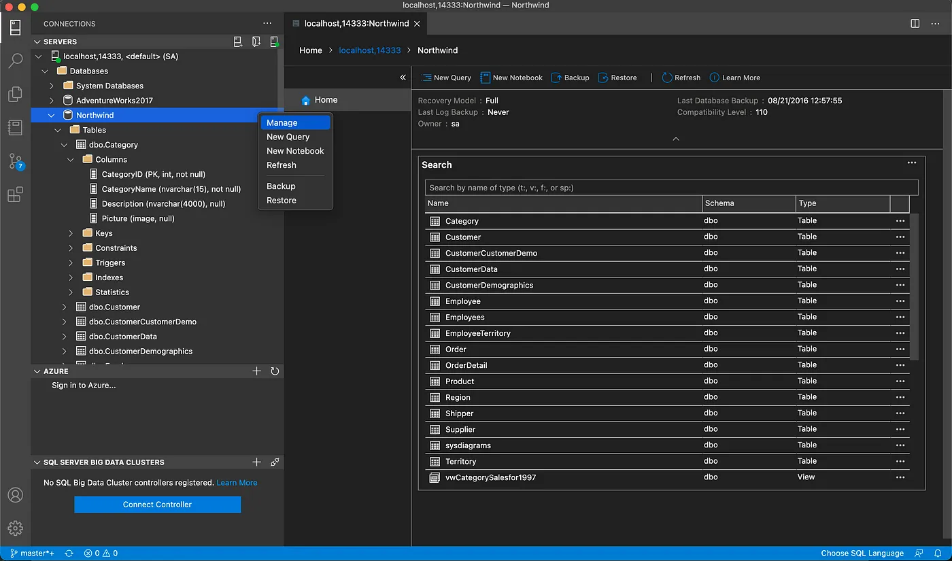This screenshot has width=952, height=561.
Task: Open the Explorer files icon in activity bar
Action: click(x=15, y=94)
